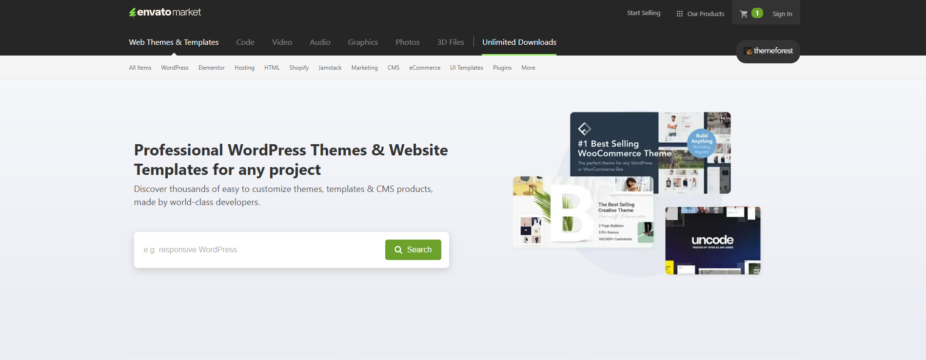Open the uncode theme preview image
The width and height of the screenshot is (926, 360).
[713, 241]
